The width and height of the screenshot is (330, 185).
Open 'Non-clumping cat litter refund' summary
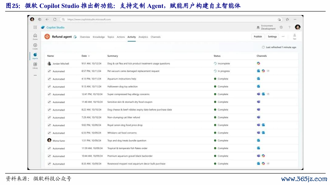pos(124,117)
